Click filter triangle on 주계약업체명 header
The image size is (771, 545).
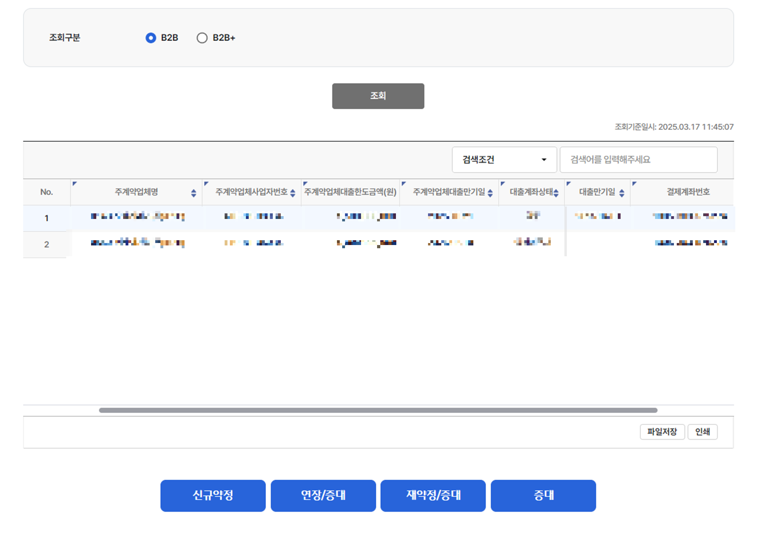[x=75, y=184]
